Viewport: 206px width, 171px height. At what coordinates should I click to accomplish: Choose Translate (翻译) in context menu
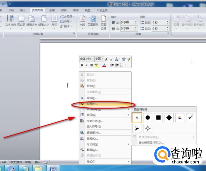[x=105, y=150]
